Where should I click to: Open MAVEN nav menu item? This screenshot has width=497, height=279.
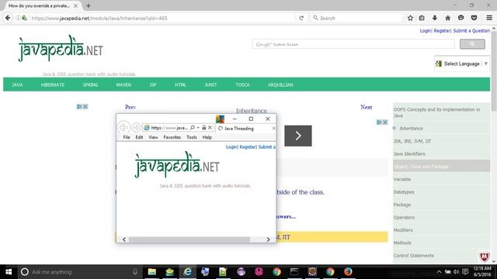(x=123, y=84)
